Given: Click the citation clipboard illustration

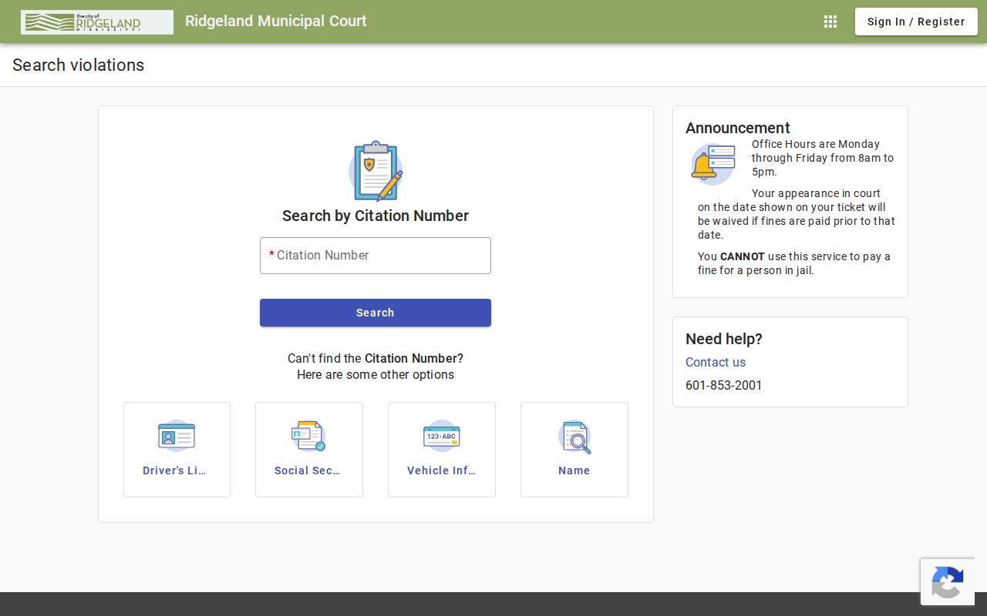Looking at the screenshot, I should click(x=376, y=171).
